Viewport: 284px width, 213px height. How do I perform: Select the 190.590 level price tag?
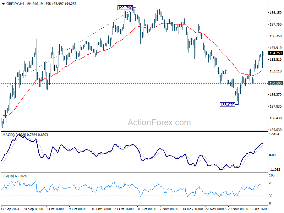[275, 83]
